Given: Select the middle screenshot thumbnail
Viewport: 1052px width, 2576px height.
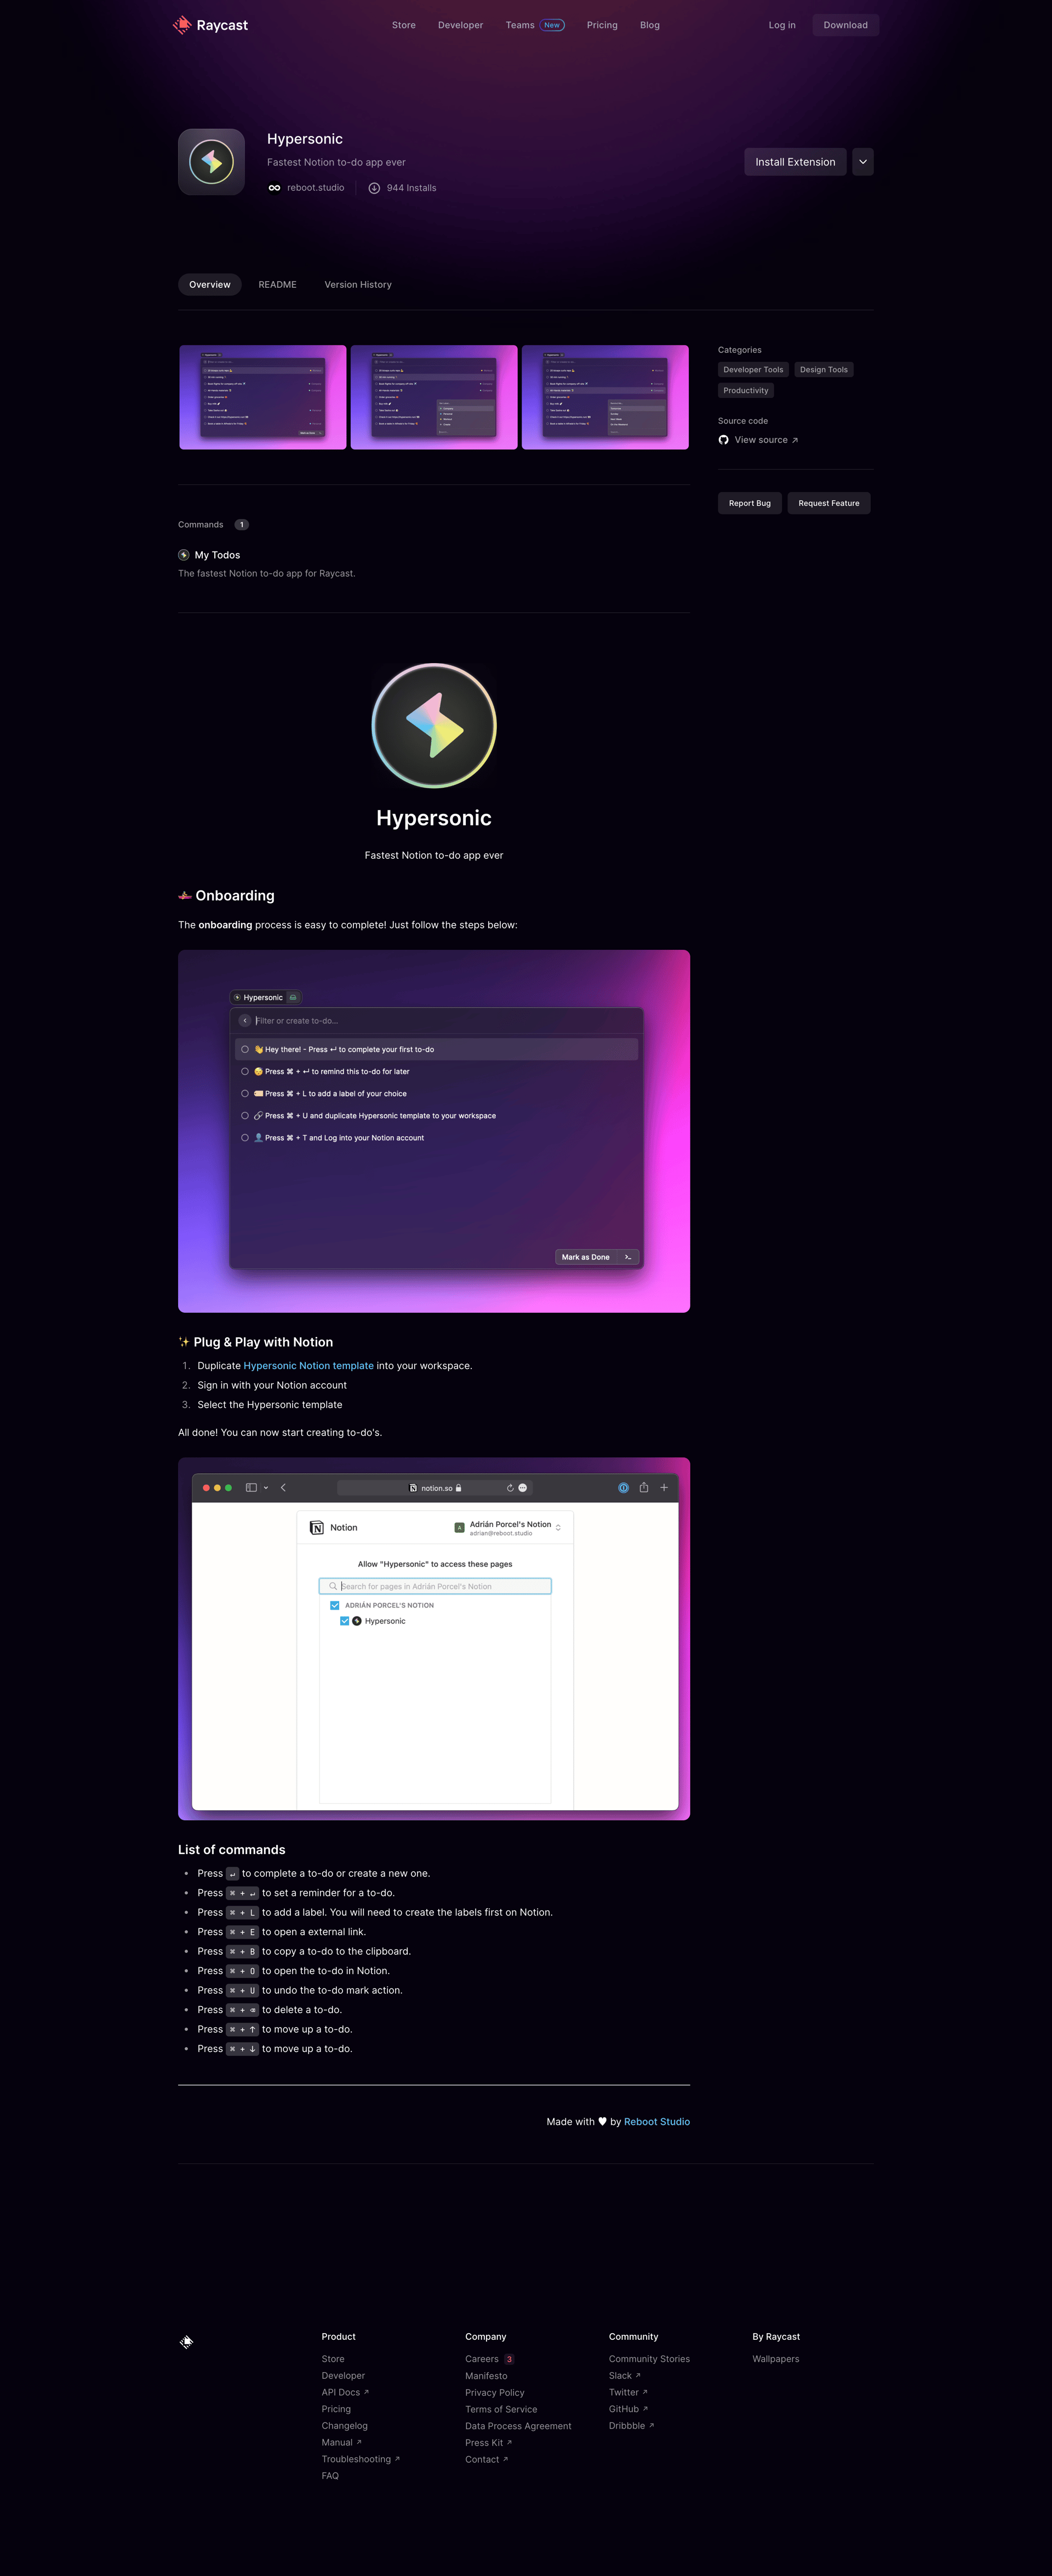Looking at the screenshot, I should pos(433,396).
